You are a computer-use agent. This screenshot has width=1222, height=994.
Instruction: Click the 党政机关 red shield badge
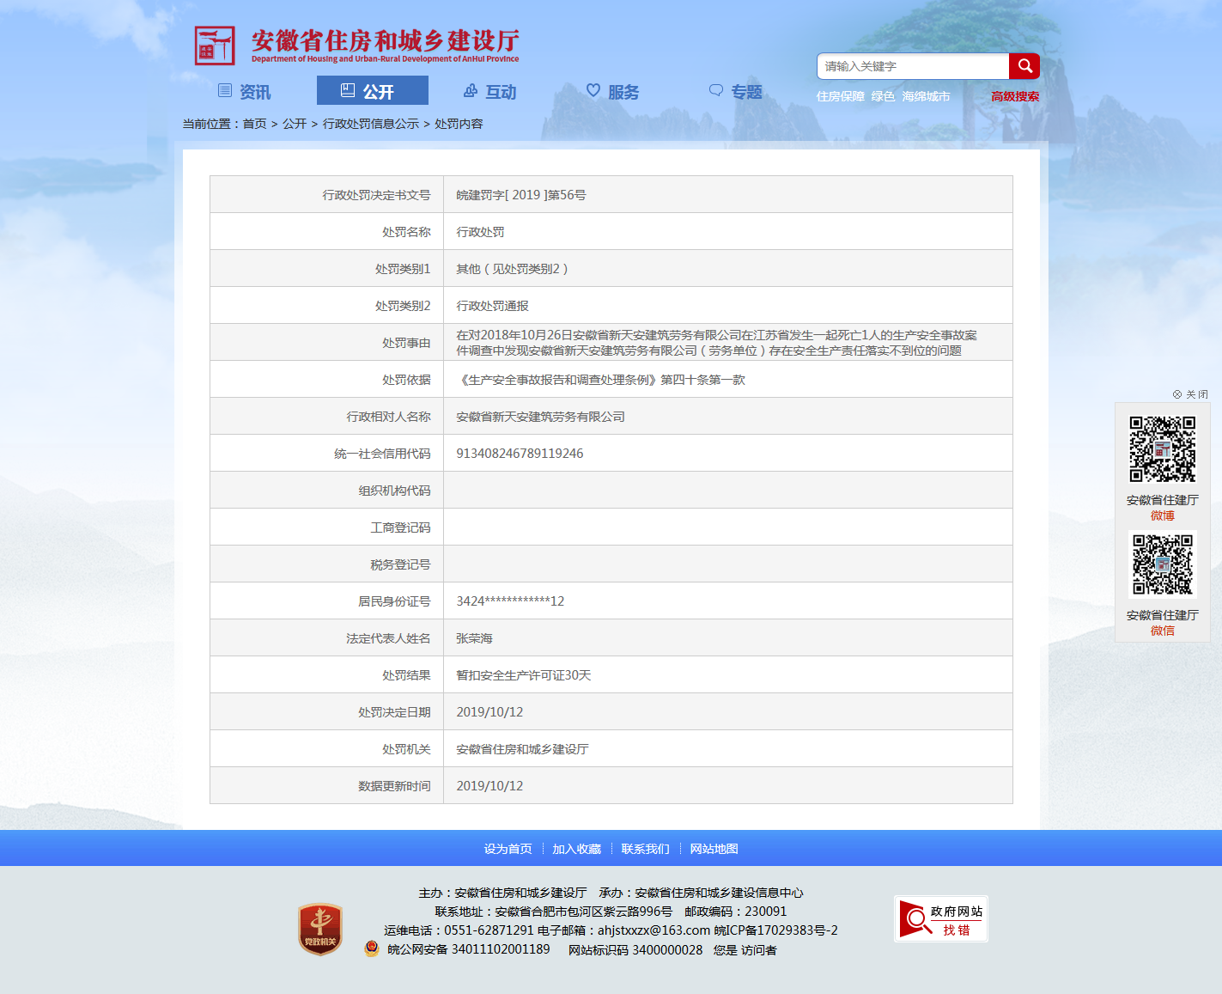click(x=320, y=930)
